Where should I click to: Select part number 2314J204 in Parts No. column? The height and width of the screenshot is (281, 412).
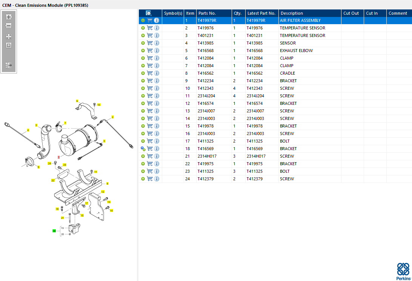tap(206, 96)
